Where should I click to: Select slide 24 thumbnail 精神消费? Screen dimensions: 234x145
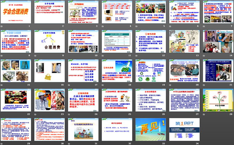(x=83, y=100)
